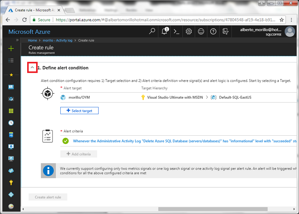Open morillo - Activity log breadcrumb
The image size is (299, 214).
[57, 40]
